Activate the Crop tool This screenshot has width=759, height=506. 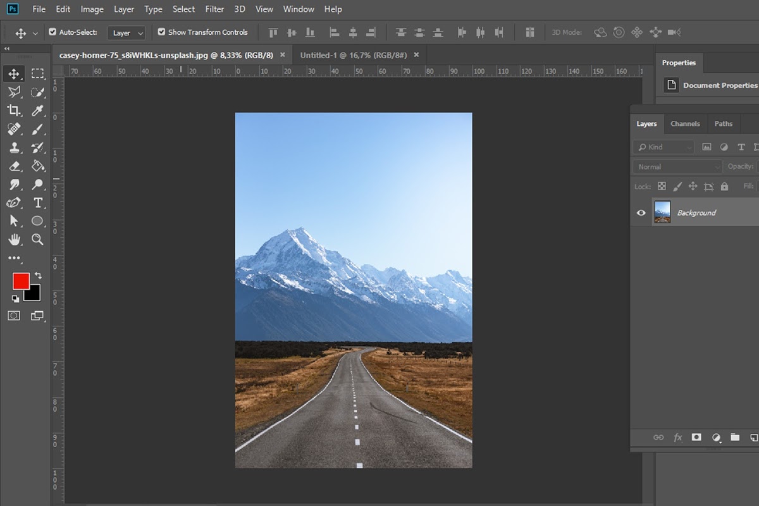[x=14, y=110]
